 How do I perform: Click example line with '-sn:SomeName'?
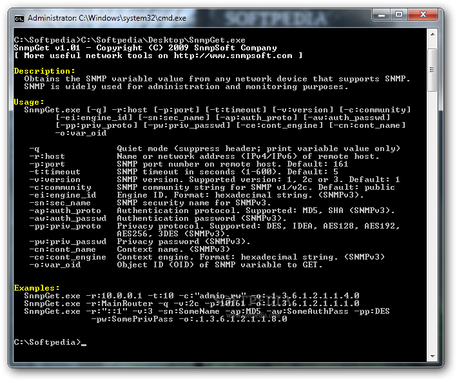click(x=207, y=311)
